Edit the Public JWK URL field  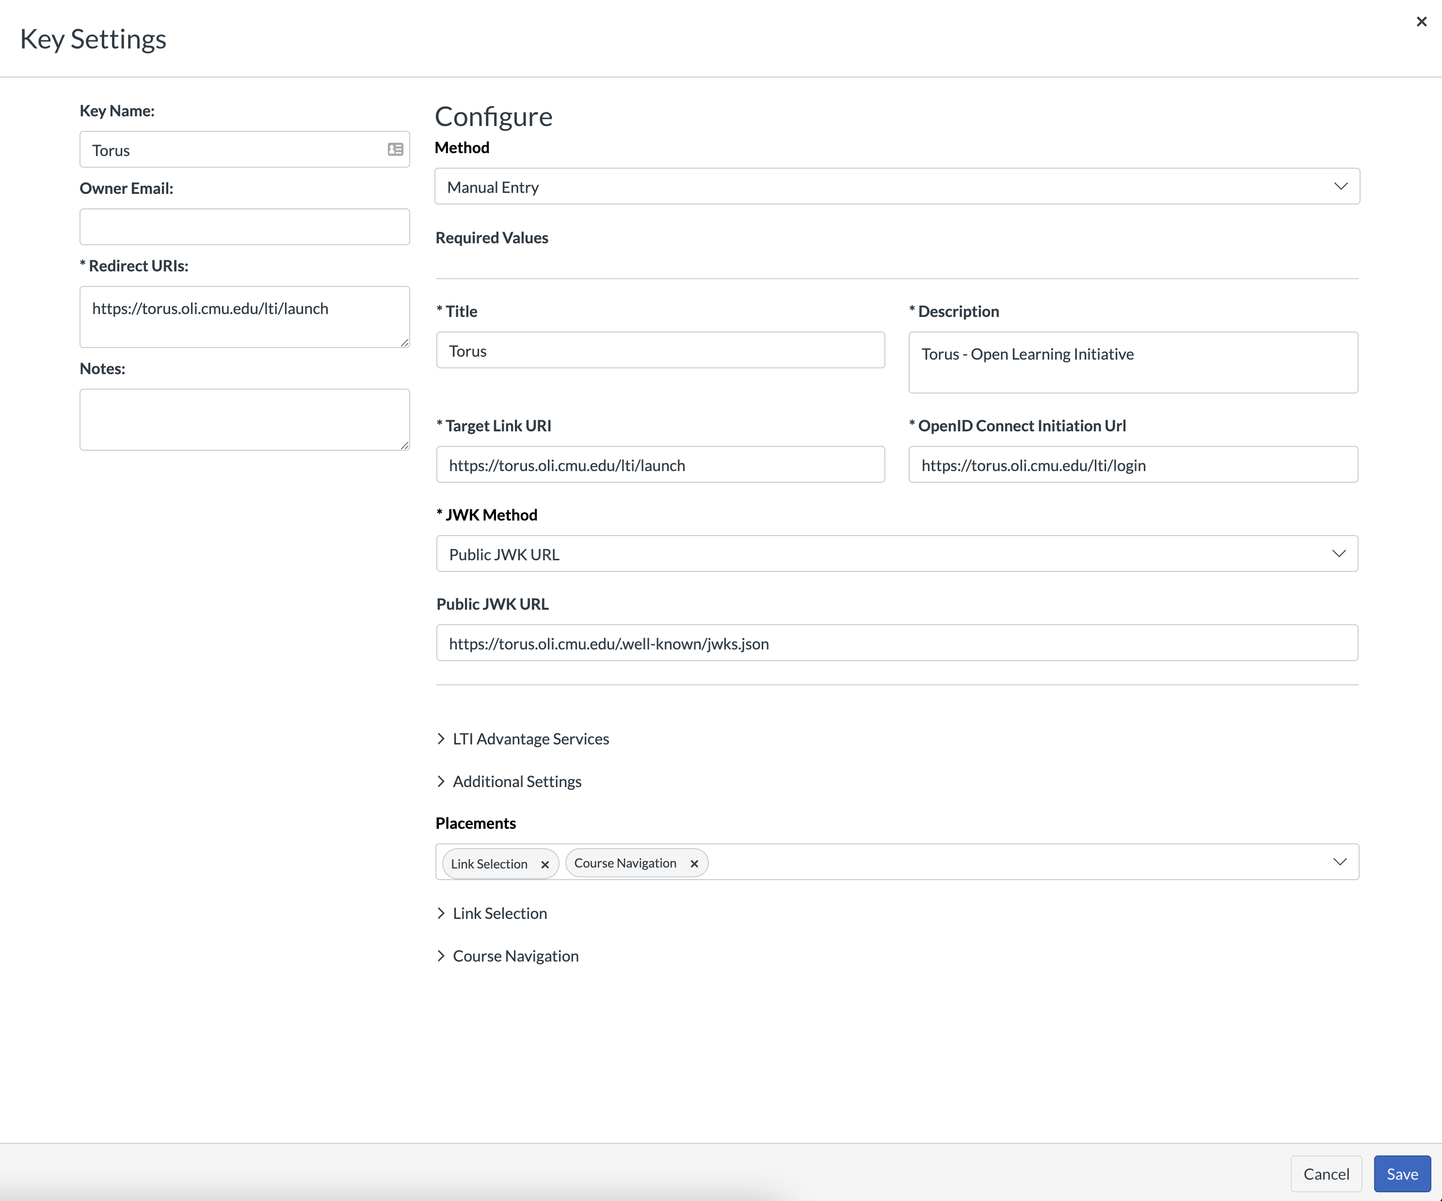point(896,643)
